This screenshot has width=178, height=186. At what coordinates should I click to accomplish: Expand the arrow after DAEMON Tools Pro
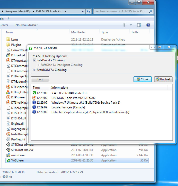(x=65, y=11)
